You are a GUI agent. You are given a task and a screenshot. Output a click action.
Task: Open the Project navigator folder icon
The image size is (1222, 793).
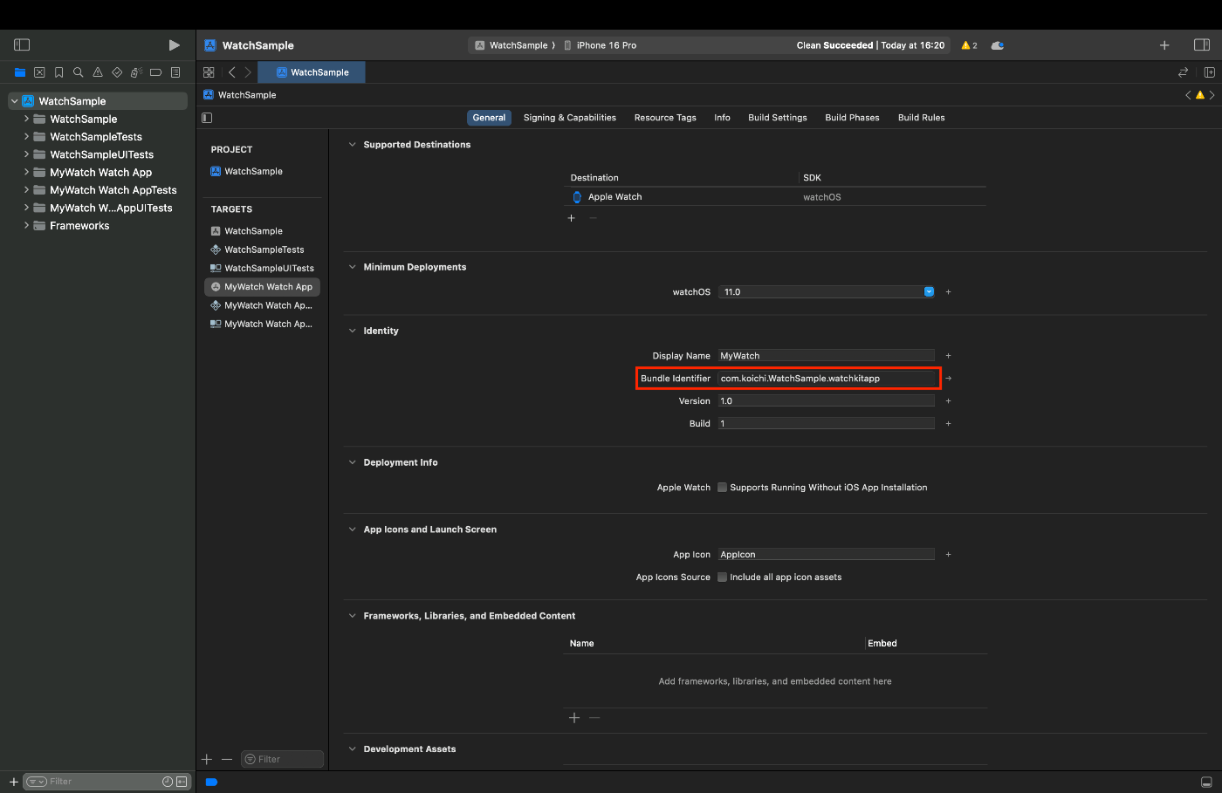[x=20, y=72]
